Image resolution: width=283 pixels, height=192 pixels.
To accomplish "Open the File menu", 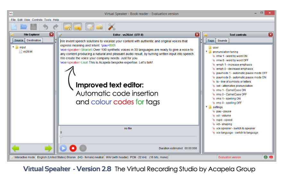I will coord(13,20).
